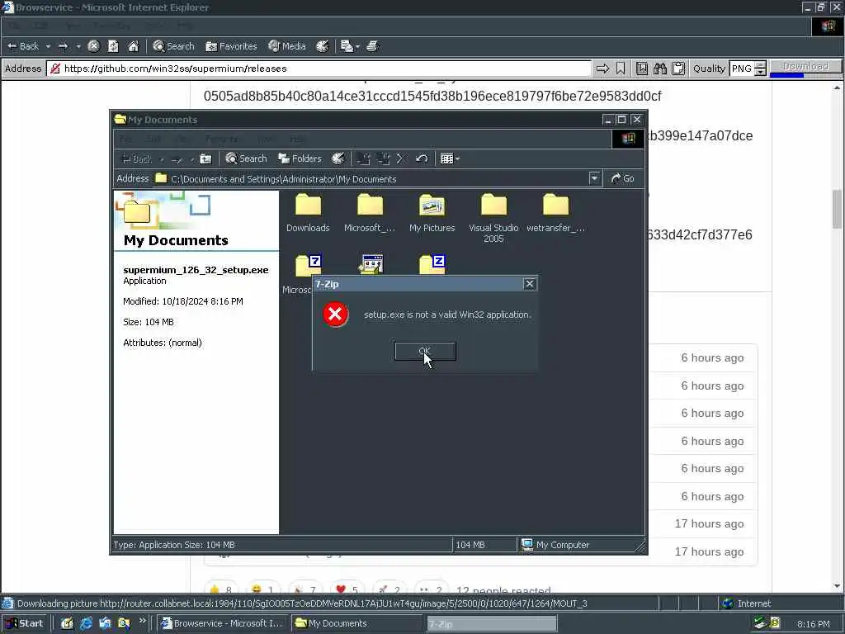Switch to 7-Zip taskbar button
Screen dimensions: 845x634
(492, 624)
